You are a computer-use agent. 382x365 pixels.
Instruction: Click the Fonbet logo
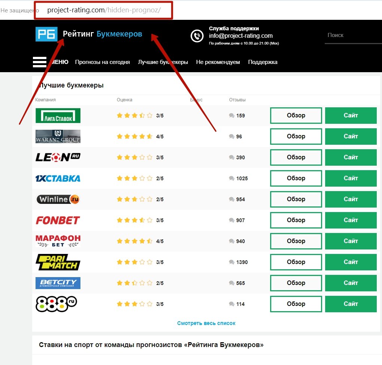(58, 220)
